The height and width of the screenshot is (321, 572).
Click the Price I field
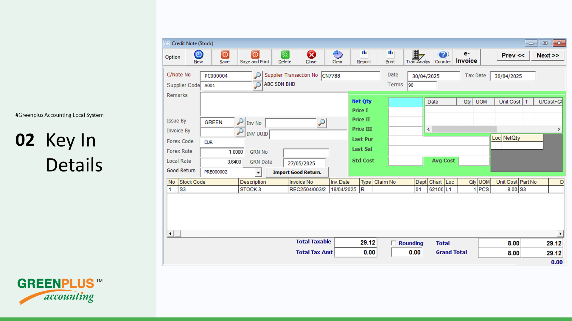(405, 112)
